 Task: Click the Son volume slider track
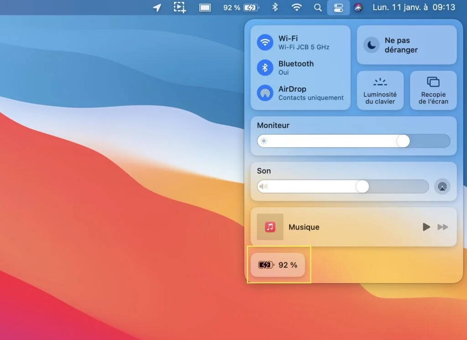tap(342, 186)
